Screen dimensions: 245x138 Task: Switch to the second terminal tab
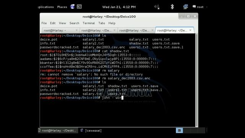(99, 30)
